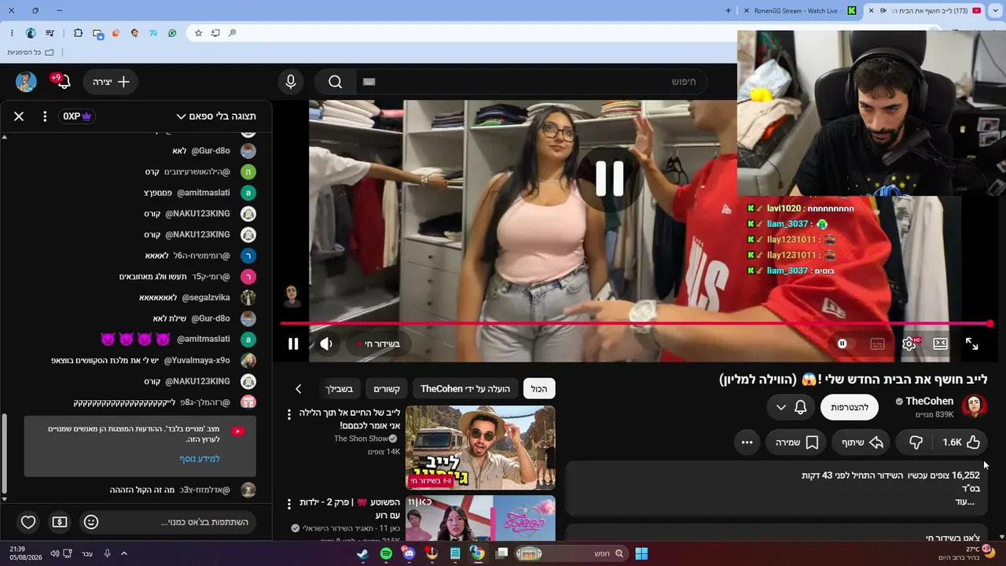Like the video showing 1.6K likes
The image size is (1006, 566).
pos(961,443)
